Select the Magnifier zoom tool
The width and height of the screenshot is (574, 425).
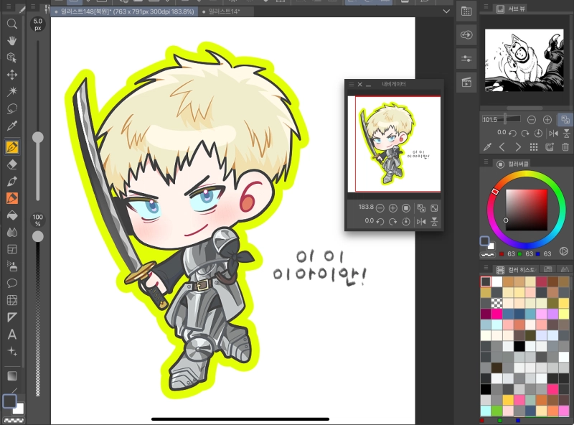(x=12, y=24)
